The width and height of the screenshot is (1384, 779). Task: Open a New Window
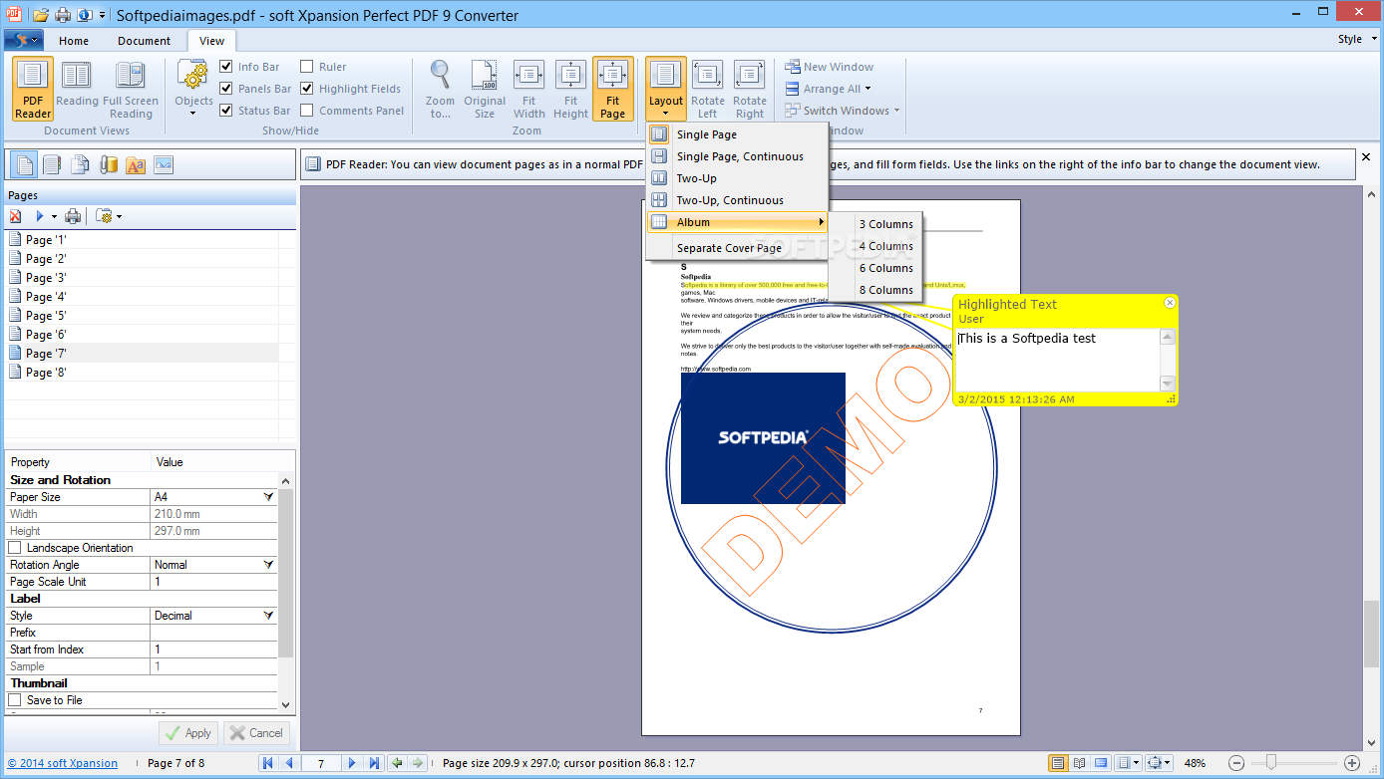point(829,67)
